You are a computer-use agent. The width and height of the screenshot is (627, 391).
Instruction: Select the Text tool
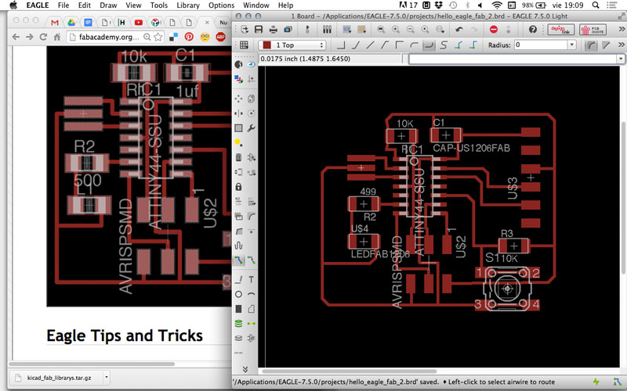click(x=251, y=280)
